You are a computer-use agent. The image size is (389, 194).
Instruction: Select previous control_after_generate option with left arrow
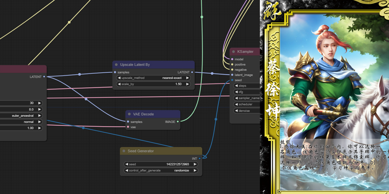point(126,170)
